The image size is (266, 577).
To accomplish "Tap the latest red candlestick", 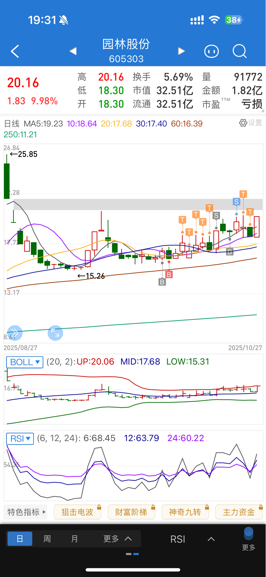I will click(x=257, y=227).
